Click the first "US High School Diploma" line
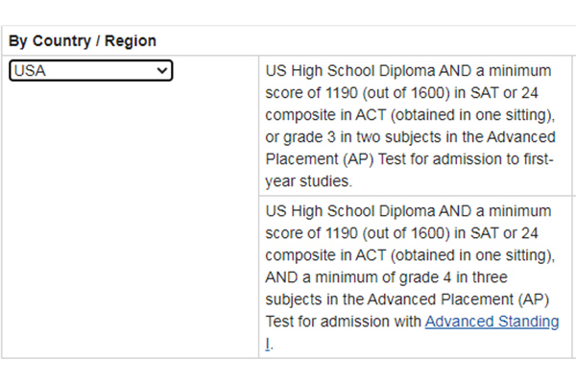576x384 pixels. click(x=408, y=71)
